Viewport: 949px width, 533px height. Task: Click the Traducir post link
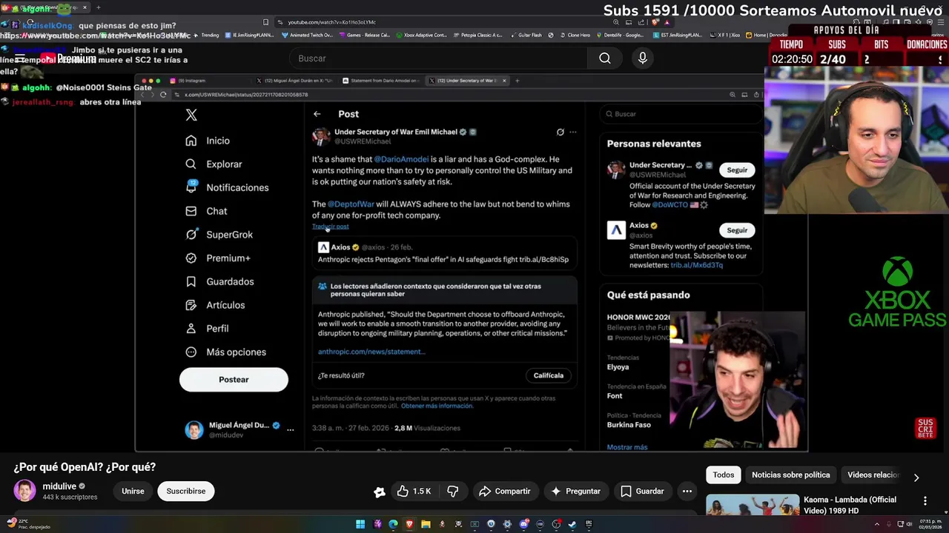point(331,227)
